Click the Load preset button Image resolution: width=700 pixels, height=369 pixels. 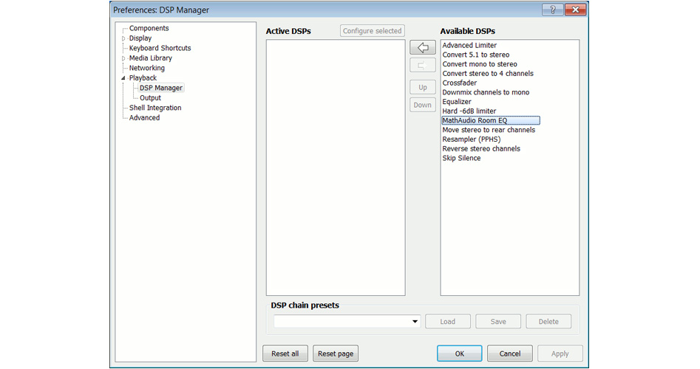click(x=448, y=321)
